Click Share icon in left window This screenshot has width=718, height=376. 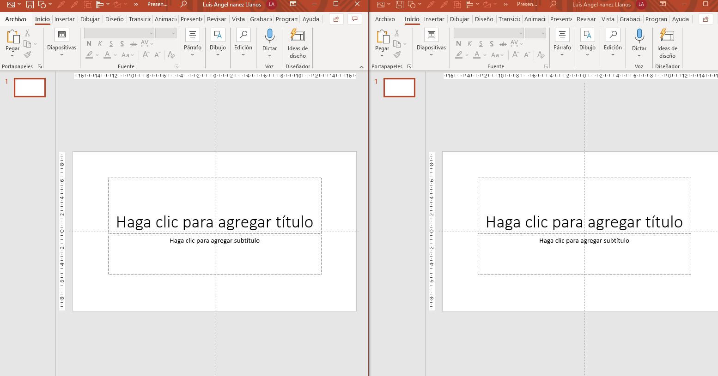tap(336, 19)
